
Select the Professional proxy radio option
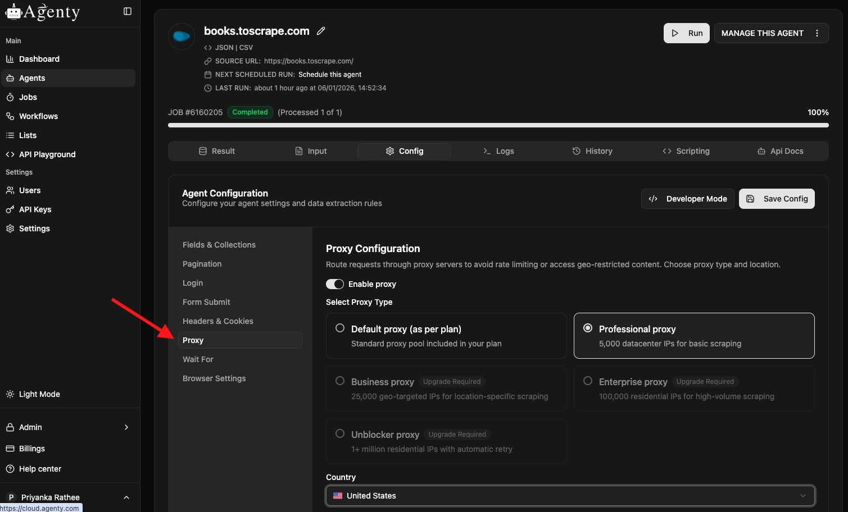click(x=588, y=328)
